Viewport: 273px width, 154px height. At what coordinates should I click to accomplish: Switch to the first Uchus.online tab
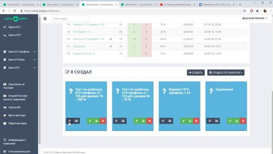pyautogui.click(x=21, y=5)
